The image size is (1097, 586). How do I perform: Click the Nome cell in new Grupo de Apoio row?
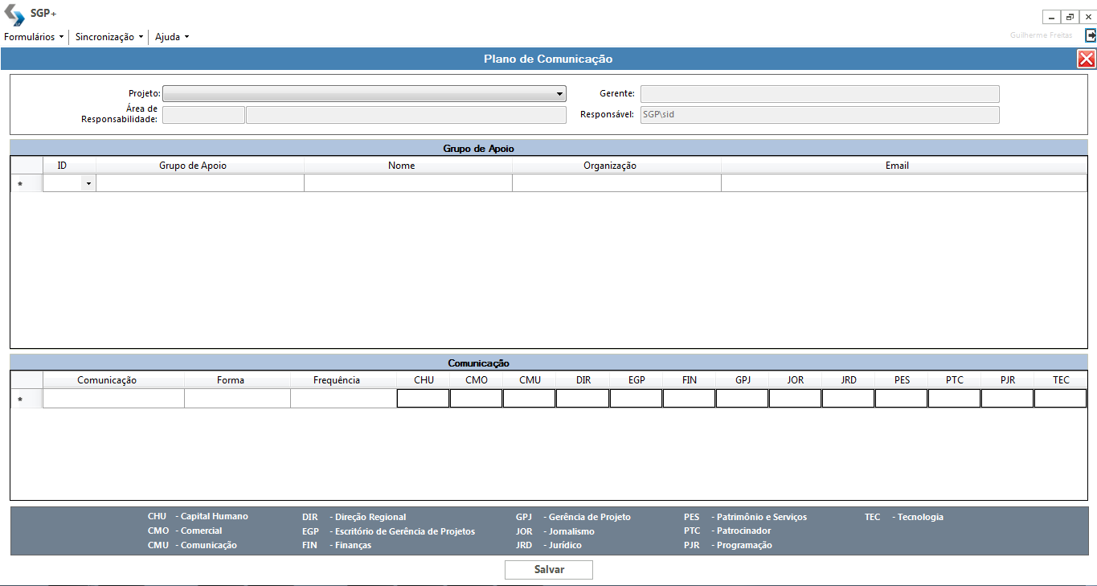[408, 184]
